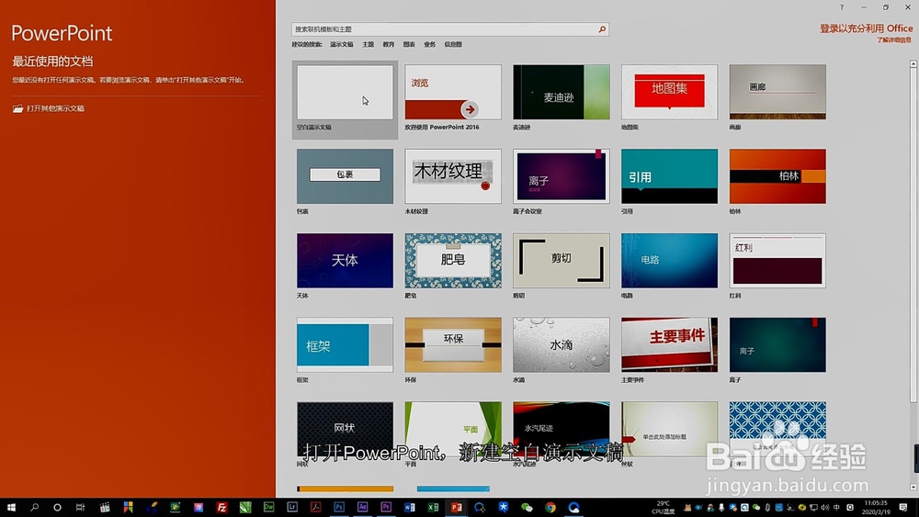The width and height of the screenshot is (919, 517).
Task: Click the template list scrollbar up arrow
Action: click(913, 63)
